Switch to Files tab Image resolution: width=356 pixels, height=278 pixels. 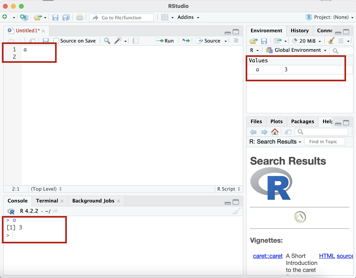coord(256,122)
